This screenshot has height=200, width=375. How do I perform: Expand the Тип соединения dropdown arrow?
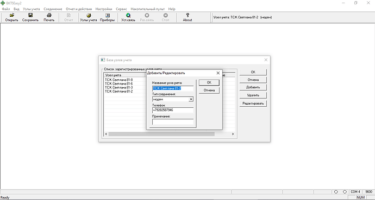[x=191, y=99]
